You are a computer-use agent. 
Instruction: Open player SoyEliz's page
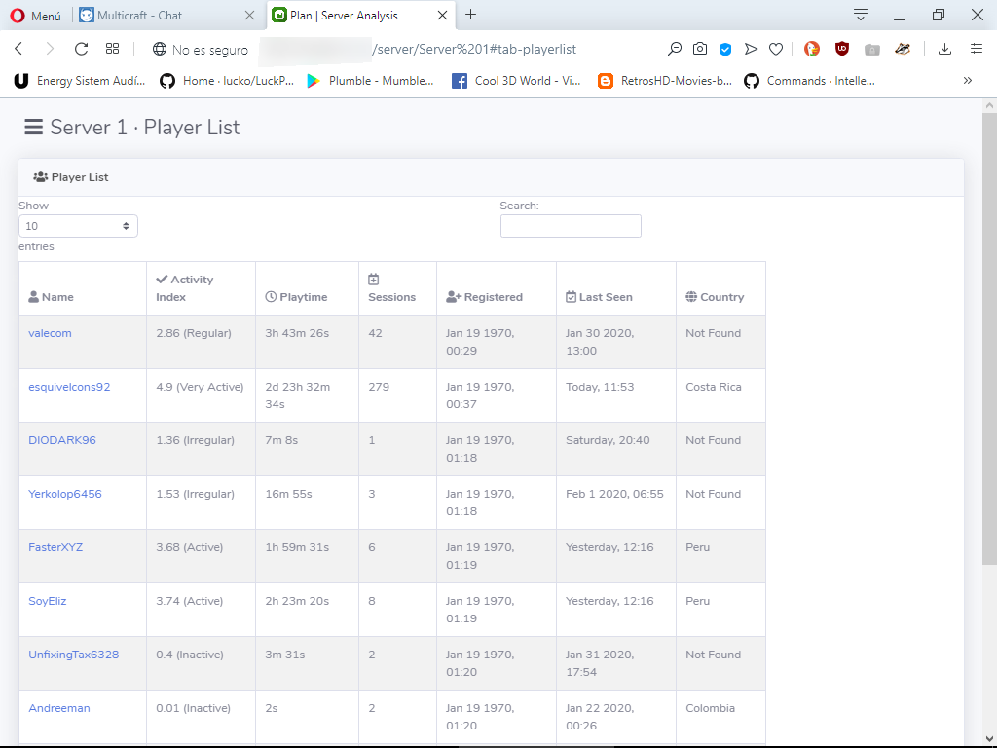[x=47, y=600]
